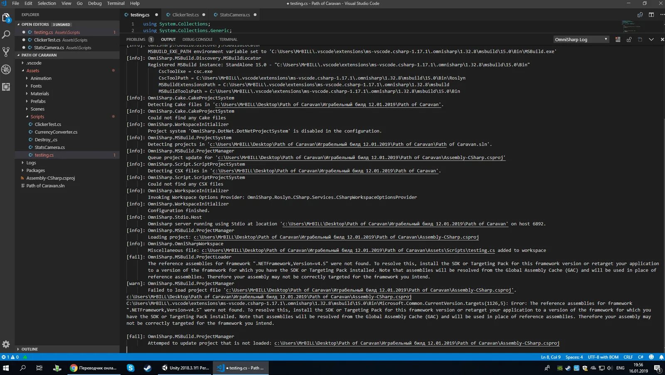Open CurrencyConverter.cs in the file tree
This screenshot has width=665, height=375.
tap(67, 132)
